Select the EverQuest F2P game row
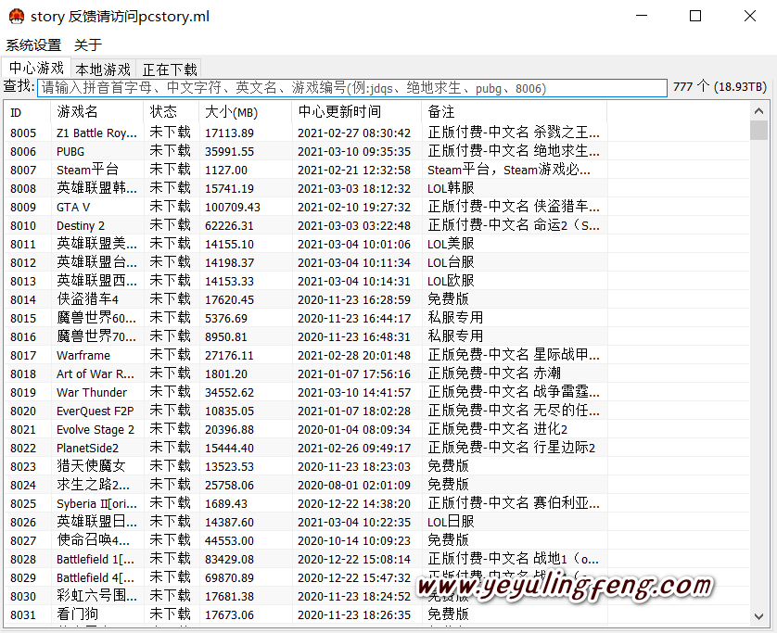Viewport: 777px width, 633px height. [x=376, y=411]
